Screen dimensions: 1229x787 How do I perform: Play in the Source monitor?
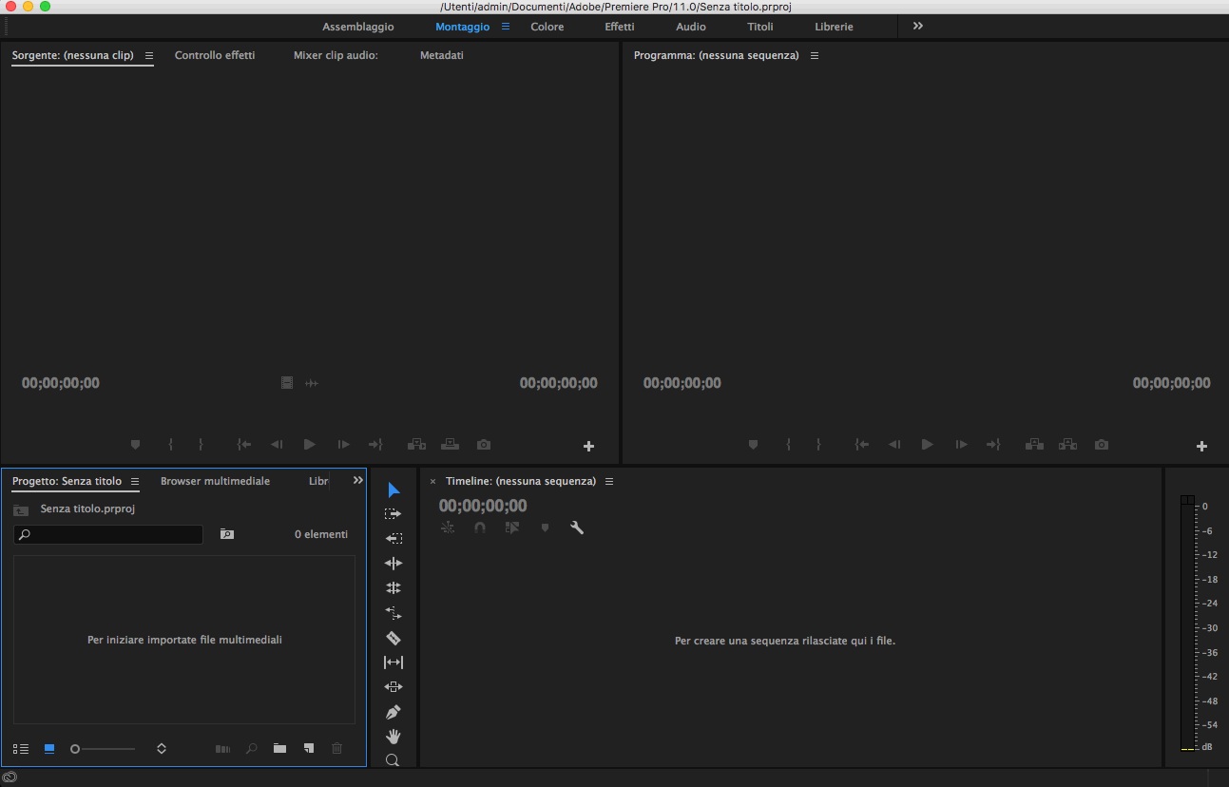[x=310, y=444]
